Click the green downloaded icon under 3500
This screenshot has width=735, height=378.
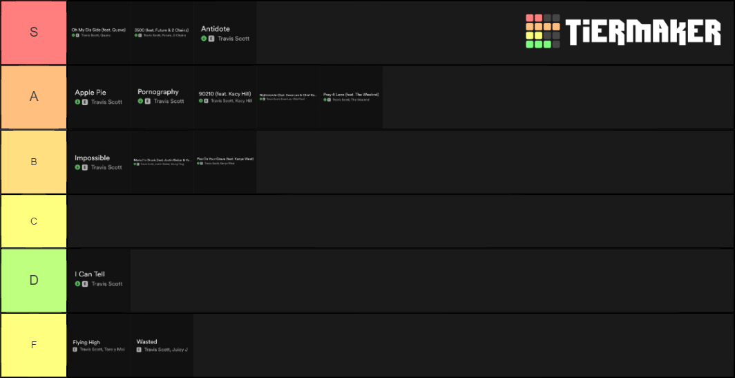click(x=136, y=35)
